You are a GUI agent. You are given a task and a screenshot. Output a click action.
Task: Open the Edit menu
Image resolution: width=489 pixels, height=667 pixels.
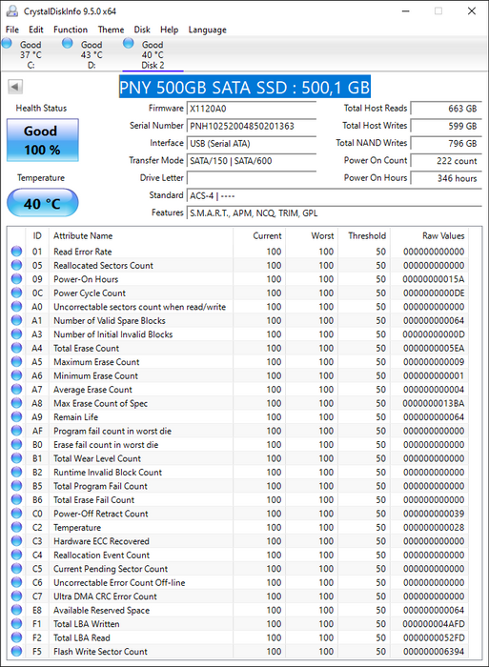(36, 30)
